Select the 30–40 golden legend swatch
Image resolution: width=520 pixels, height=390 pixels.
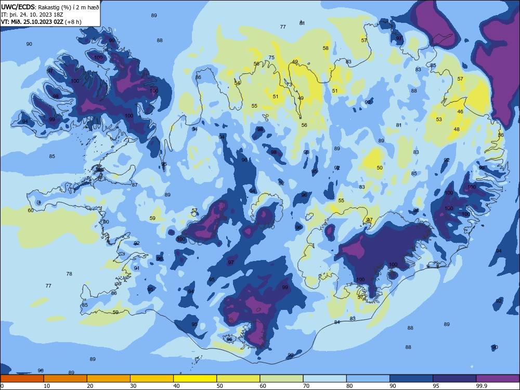tap(152, 379)
